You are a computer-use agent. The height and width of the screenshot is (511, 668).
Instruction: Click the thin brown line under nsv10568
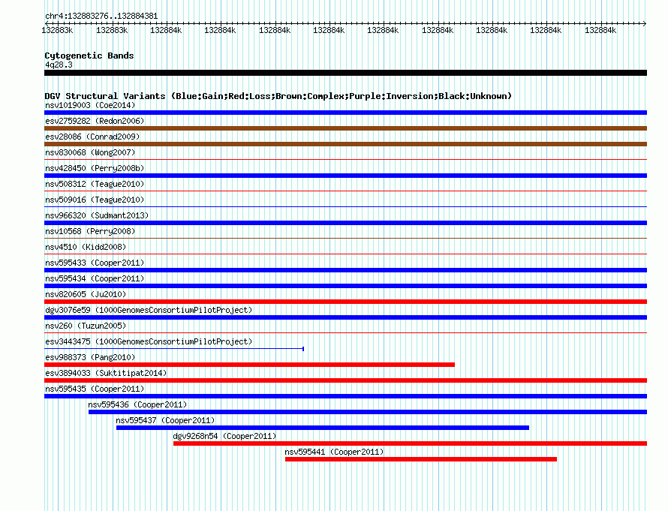click(x=345, y=239)
